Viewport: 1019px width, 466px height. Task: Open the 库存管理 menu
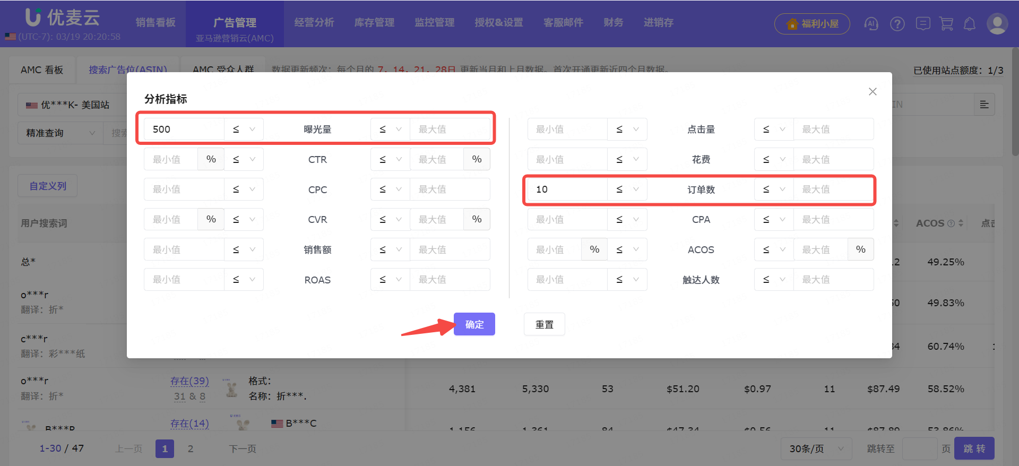(x=374, y=22)
